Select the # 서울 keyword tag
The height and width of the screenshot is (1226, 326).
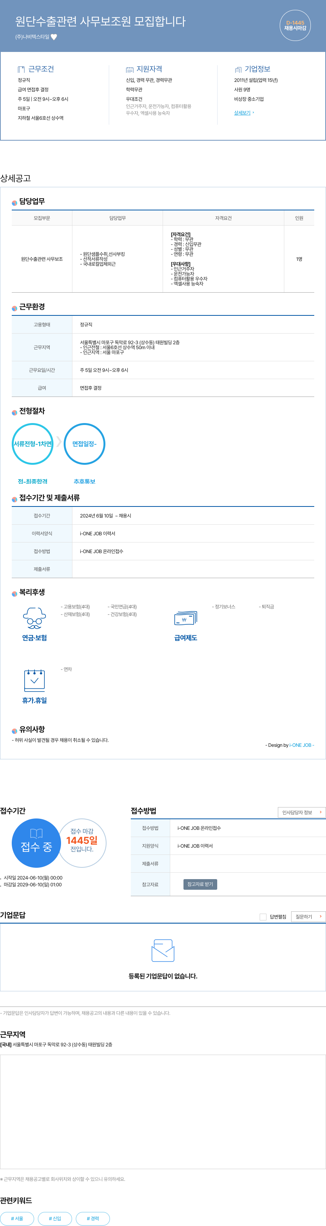pos(17,1218)
